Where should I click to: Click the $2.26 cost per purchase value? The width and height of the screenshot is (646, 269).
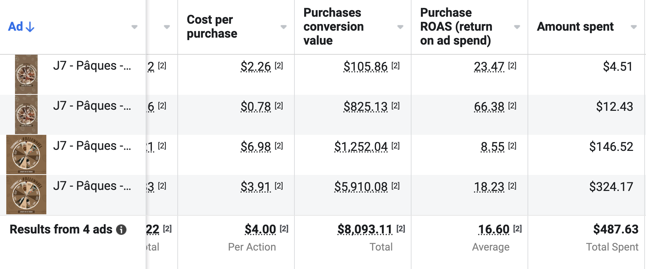(256, 66)
